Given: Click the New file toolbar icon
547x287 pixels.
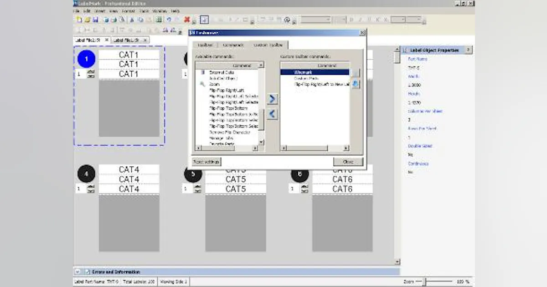Looking at the screenshot, I should (x=79, y=20).
